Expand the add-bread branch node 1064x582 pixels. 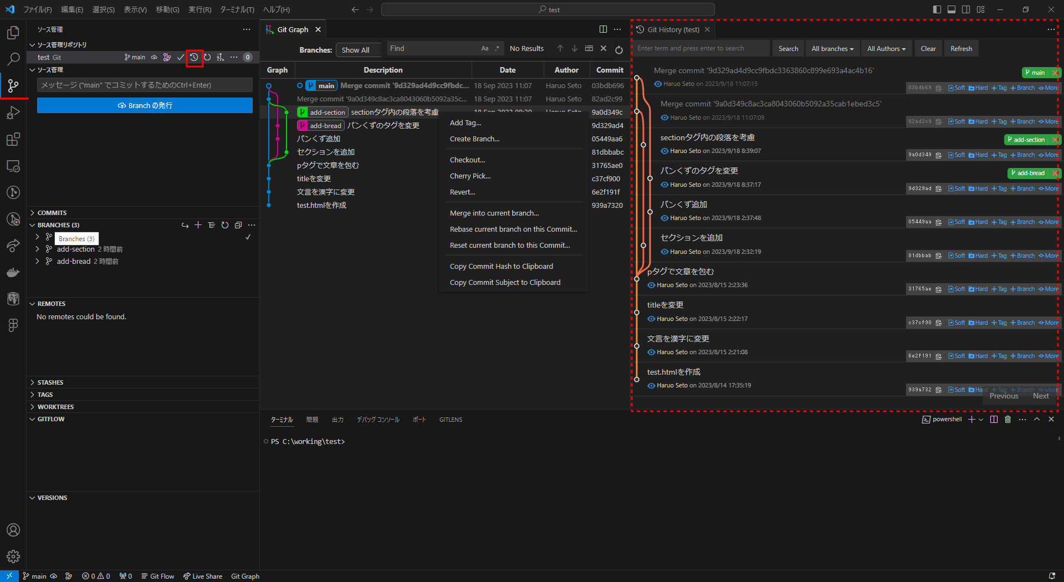37,262
